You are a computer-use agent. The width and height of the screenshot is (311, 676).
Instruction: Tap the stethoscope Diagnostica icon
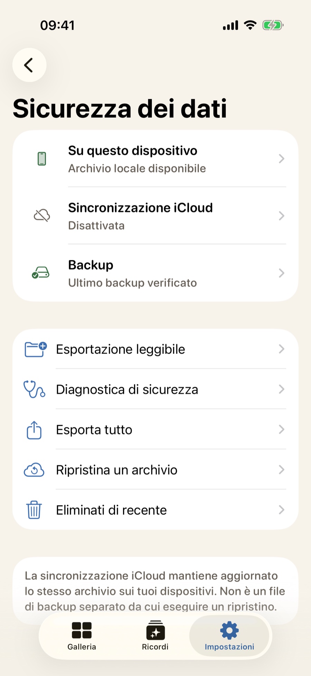[x=34, y=389]
